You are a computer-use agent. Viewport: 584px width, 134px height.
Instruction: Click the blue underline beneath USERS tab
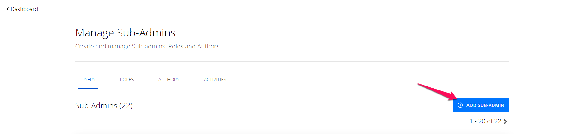[x=88, y=88]
